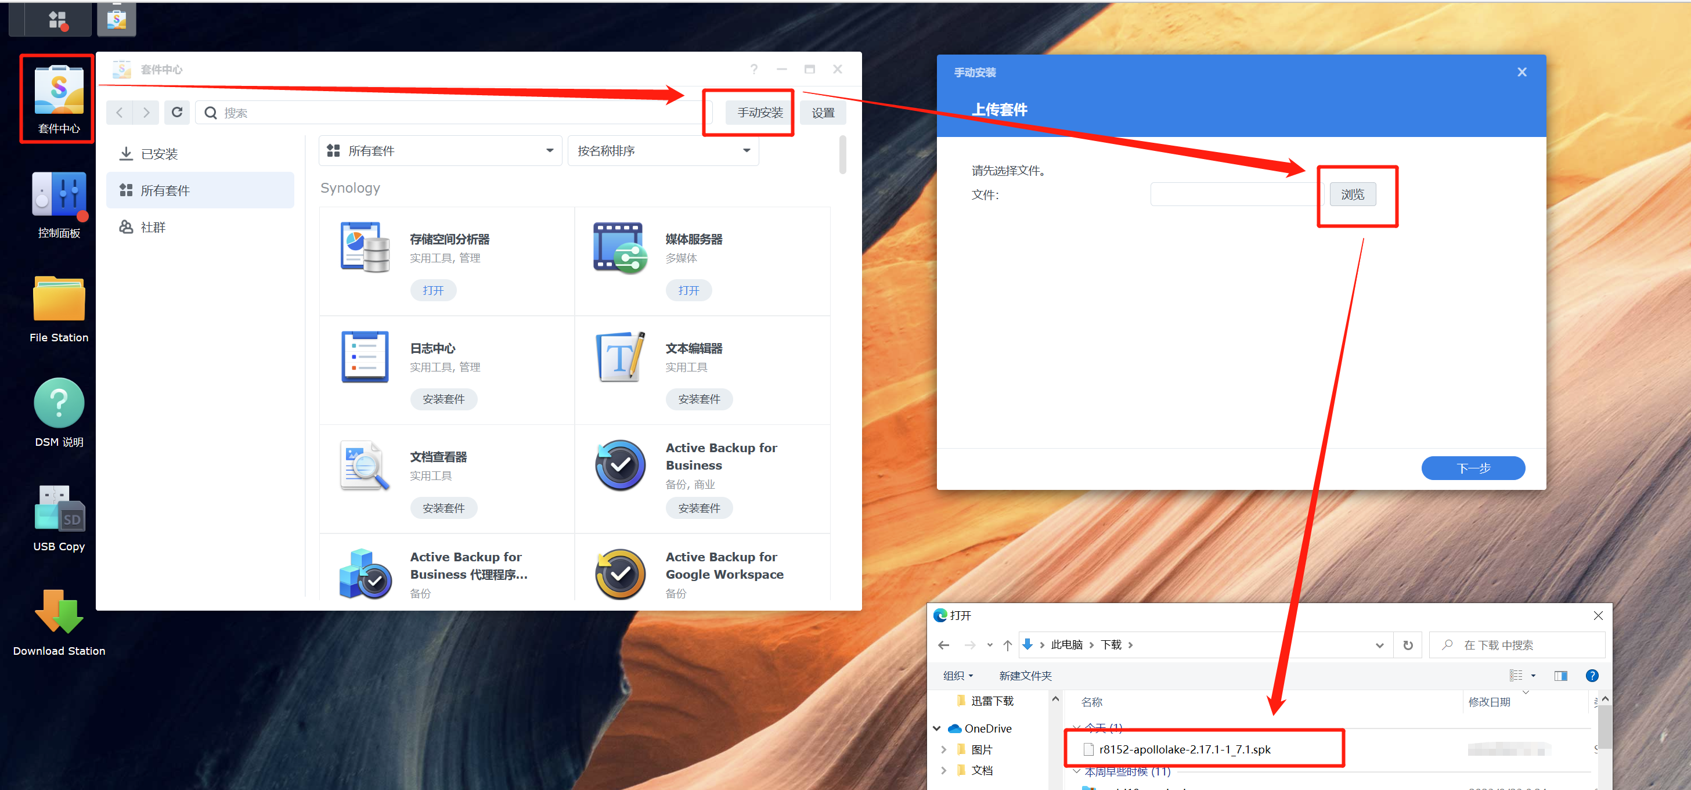
Task: Expand OneDrive in the folder tree
Action: (x=937, y=728)
